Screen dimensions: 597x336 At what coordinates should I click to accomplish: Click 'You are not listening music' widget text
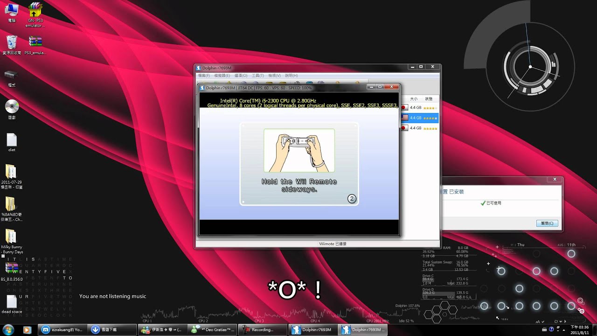pyautogui.click(x=112, y=296)
